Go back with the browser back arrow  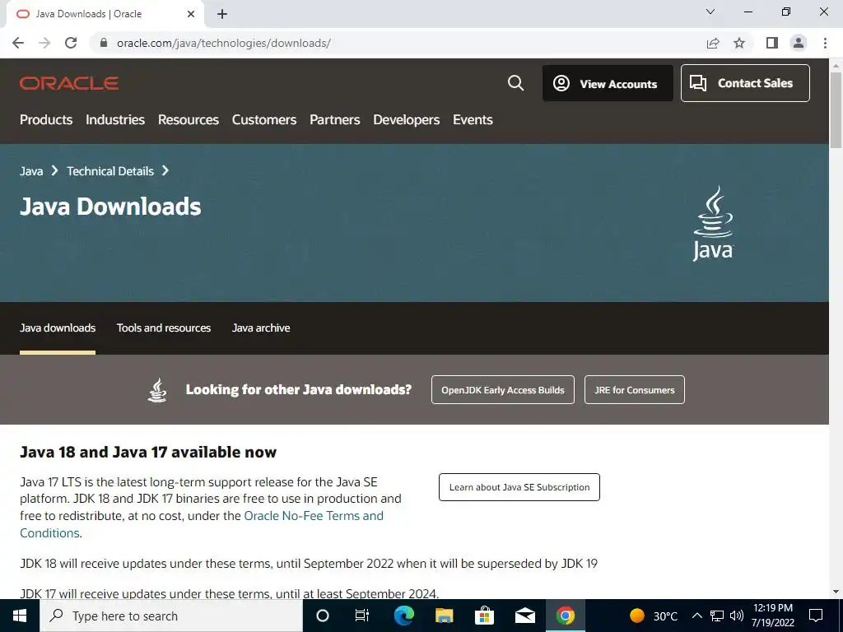pos(18,43)
